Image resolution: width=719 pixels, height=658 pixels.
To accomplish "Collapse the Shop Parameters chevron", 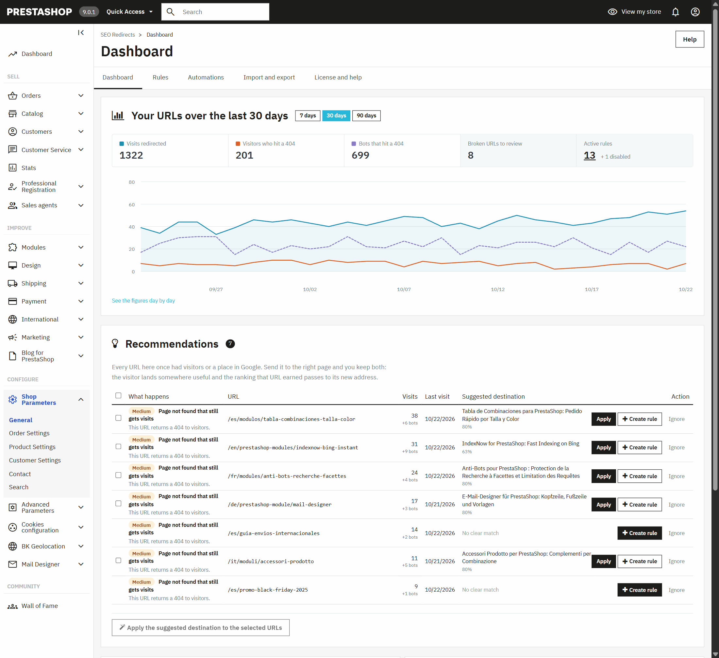I will (81, 399).
